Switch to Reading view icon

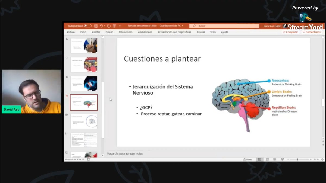click(x=275, y=159)
